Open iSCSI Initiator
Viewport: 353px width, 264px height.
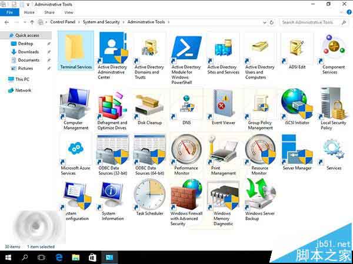297,106
